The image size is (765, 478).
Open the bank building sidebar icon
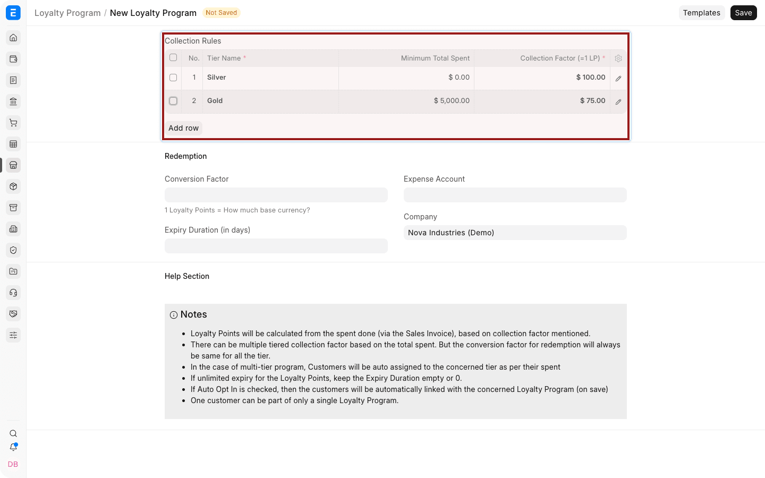(13, 101)
